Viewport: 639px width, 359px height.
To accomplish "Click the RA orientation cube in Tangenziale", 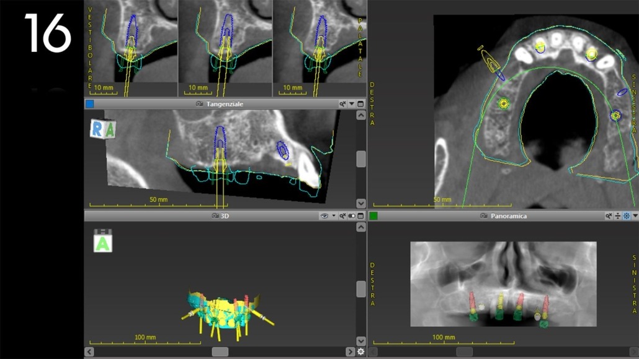I will [102, 129].
